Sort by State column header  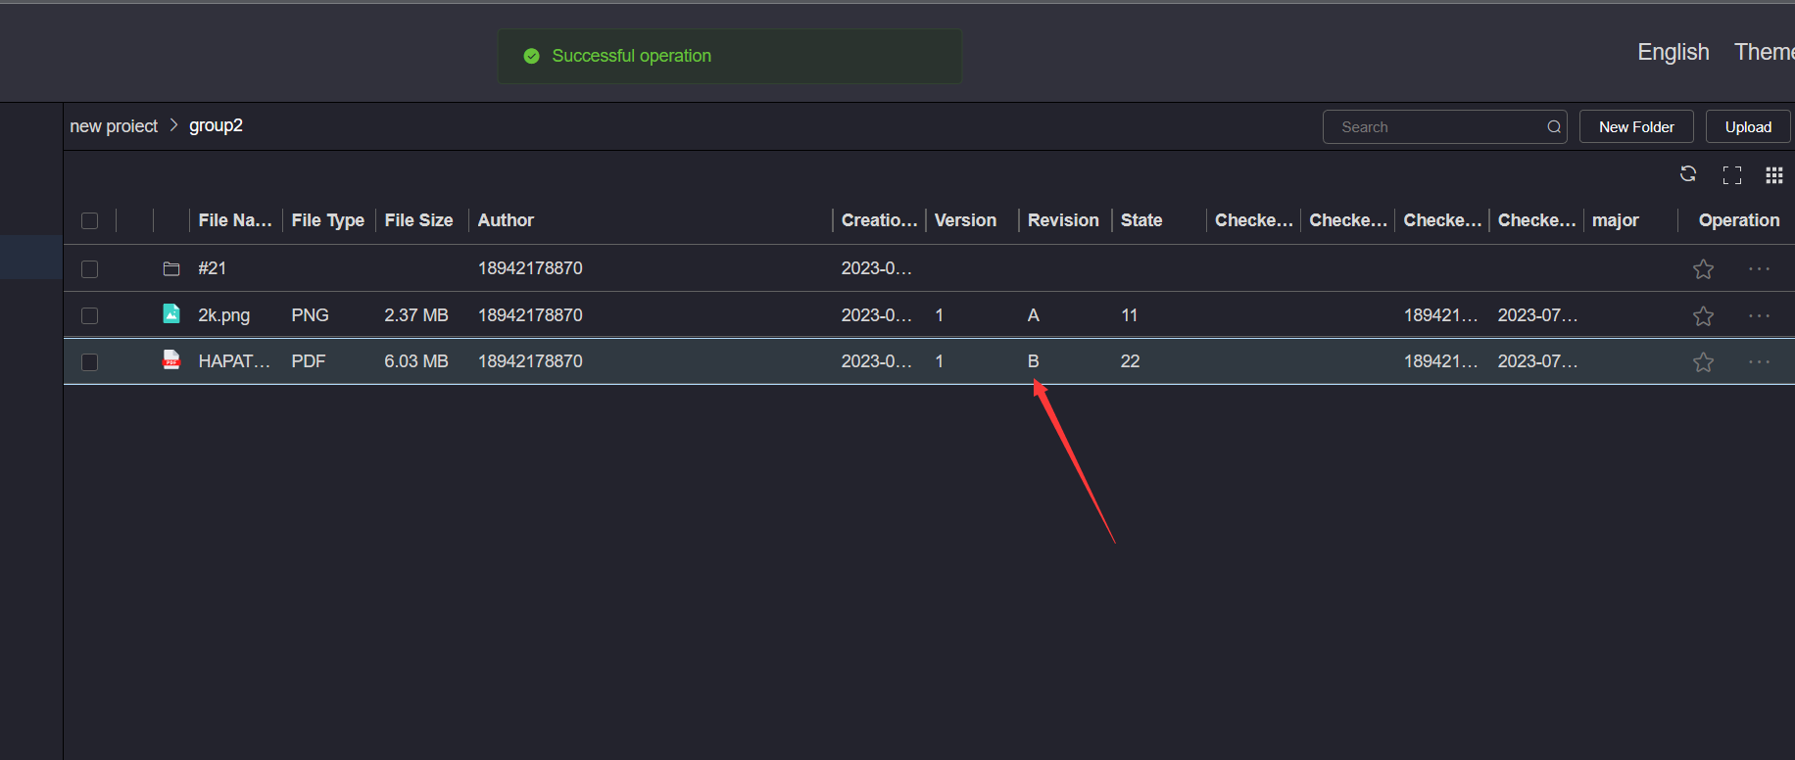tap(1141, 220)
